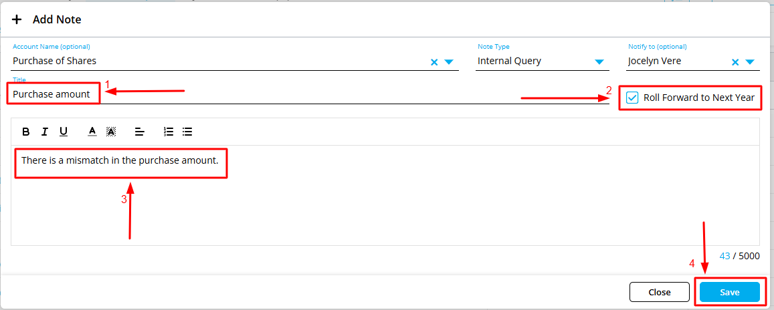The image size is (774, 310).
Task: Underline the selected note text
Action: click(64, 132)
